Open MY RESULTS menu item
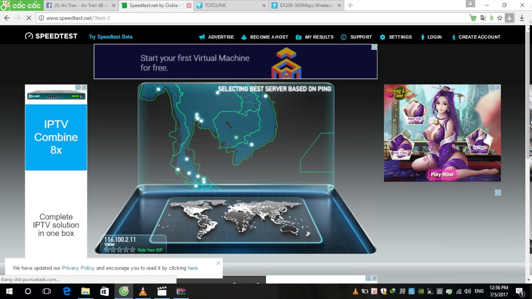This screenshot has width=532, height=299. 314,37
